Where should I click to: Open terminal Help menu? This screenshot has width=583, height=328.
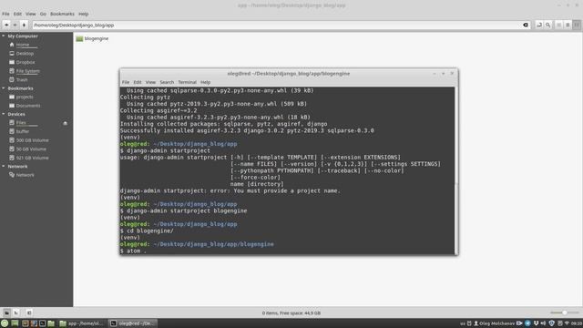click(205, 82)
